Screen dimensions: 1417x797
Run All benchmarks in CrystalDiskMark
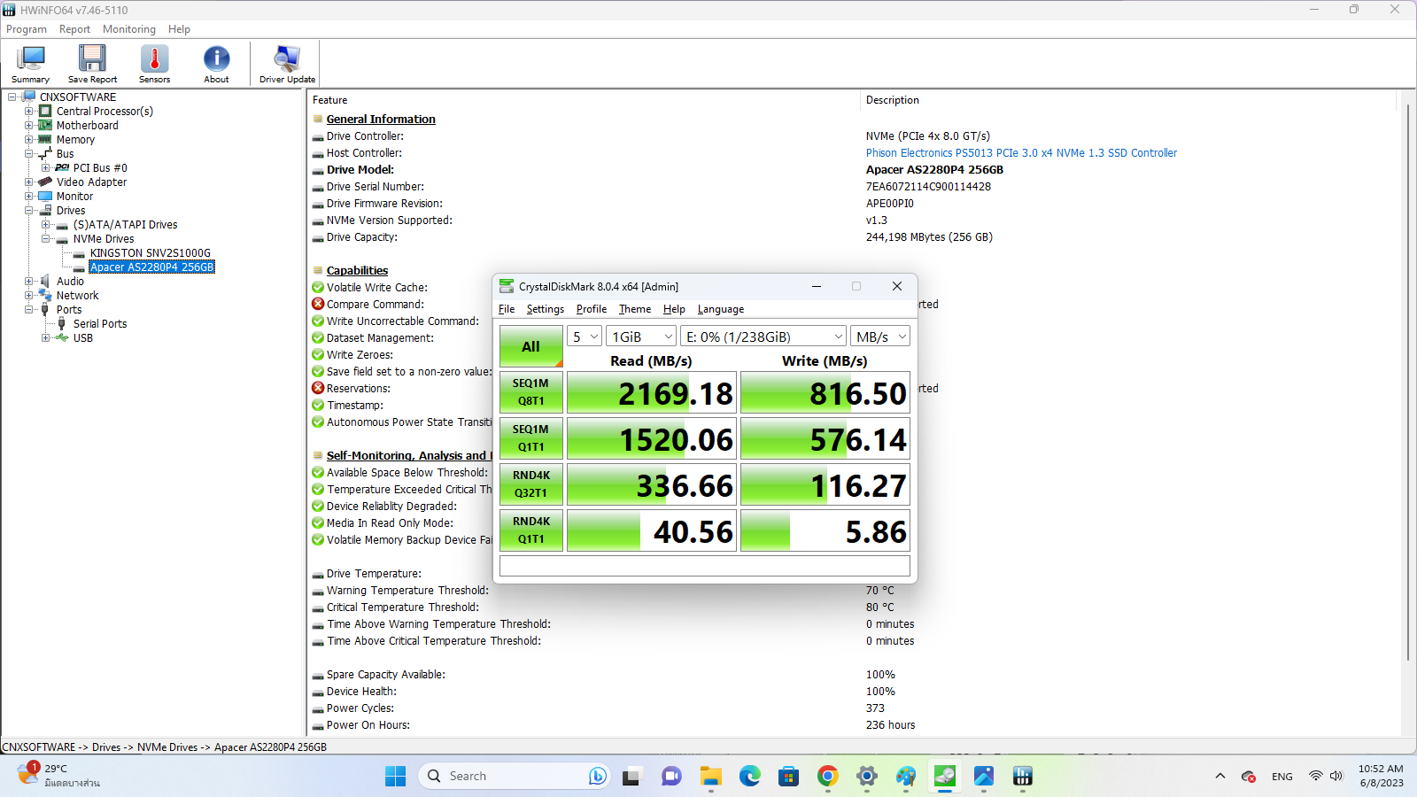(530, 346)
